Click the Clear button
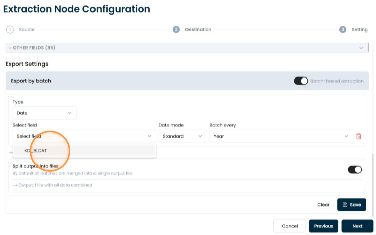This screenshot has width=376, height=235. [x=323, y=205]
